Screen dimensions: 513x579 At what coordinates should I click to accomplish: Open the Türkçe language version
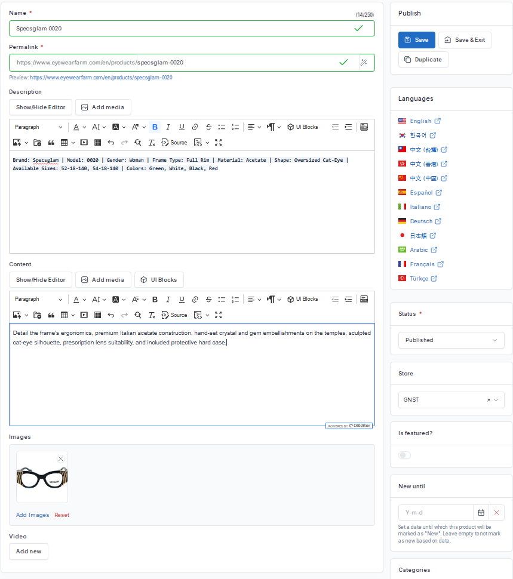[x=419, y=278]
